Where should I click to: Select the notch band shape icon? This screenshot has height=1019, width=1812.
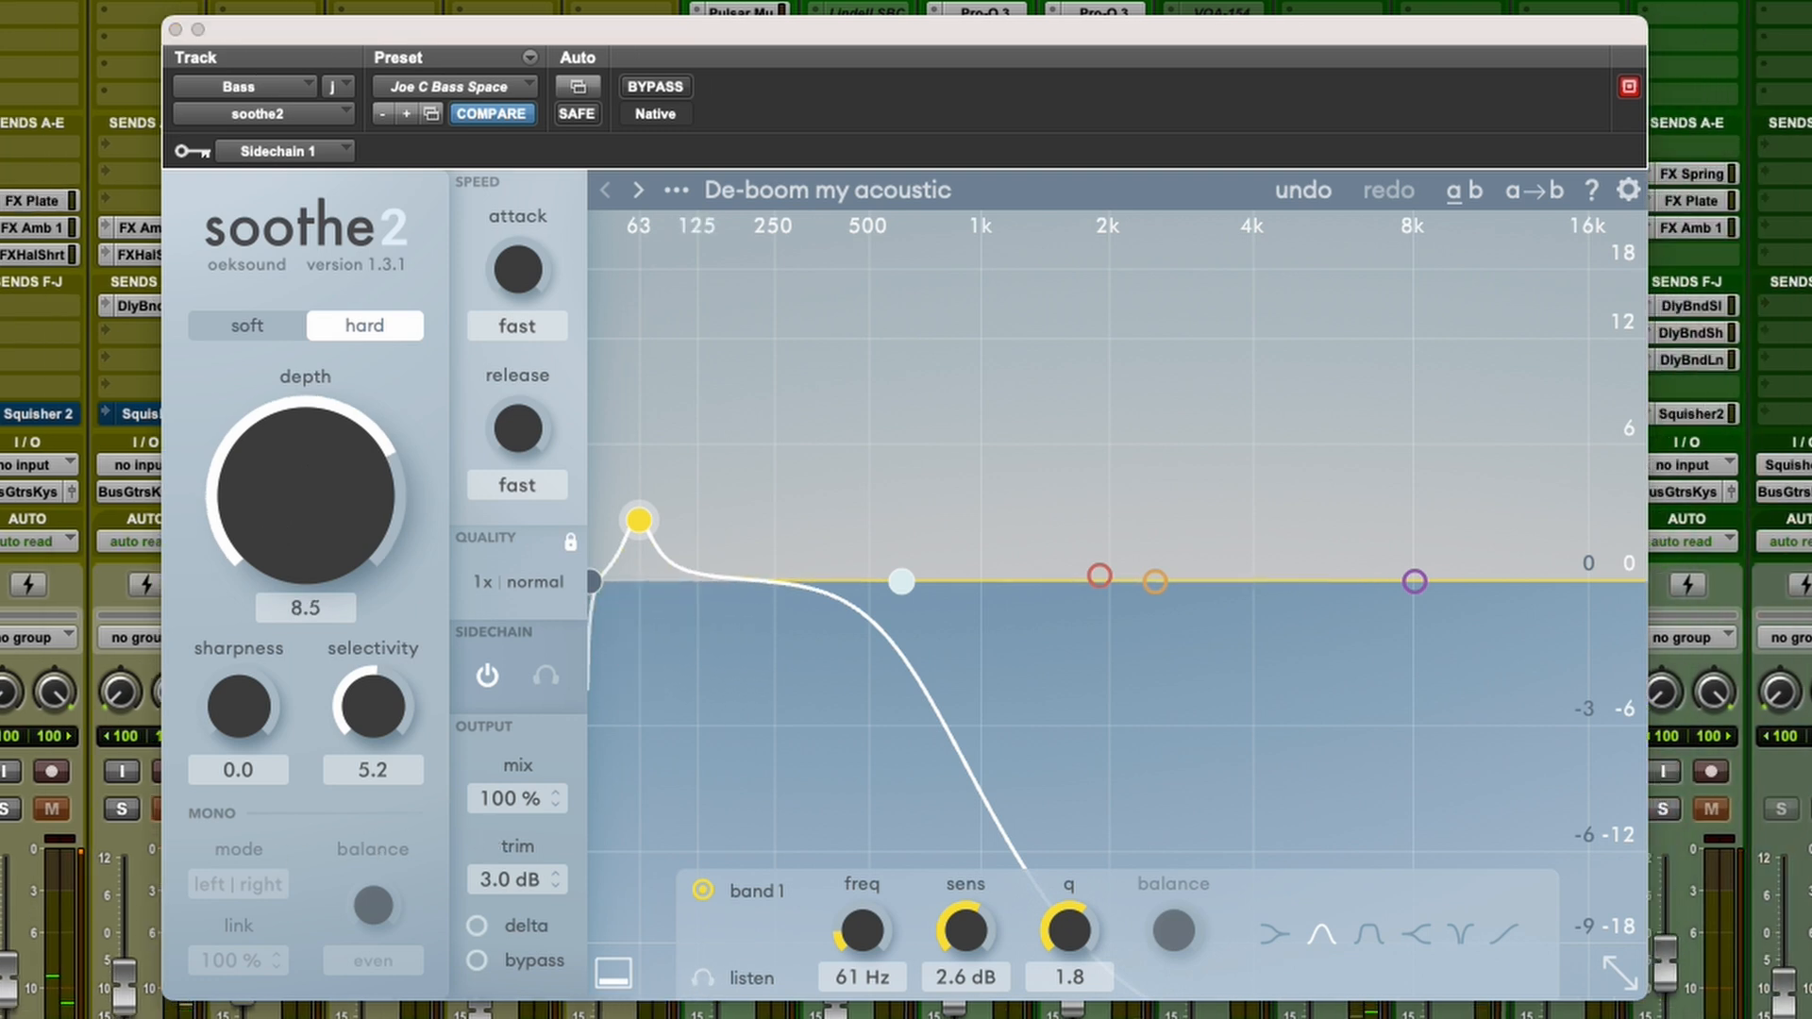click(x=1460, y=934)
